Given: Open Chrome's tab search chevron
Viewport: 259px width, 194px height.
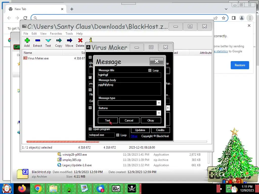Looking at the screenshot, I should pyautogui.click(x=226, y=9).
